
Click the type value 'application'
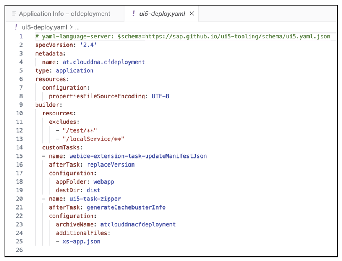pyautogui.click(x=75, y=70)
